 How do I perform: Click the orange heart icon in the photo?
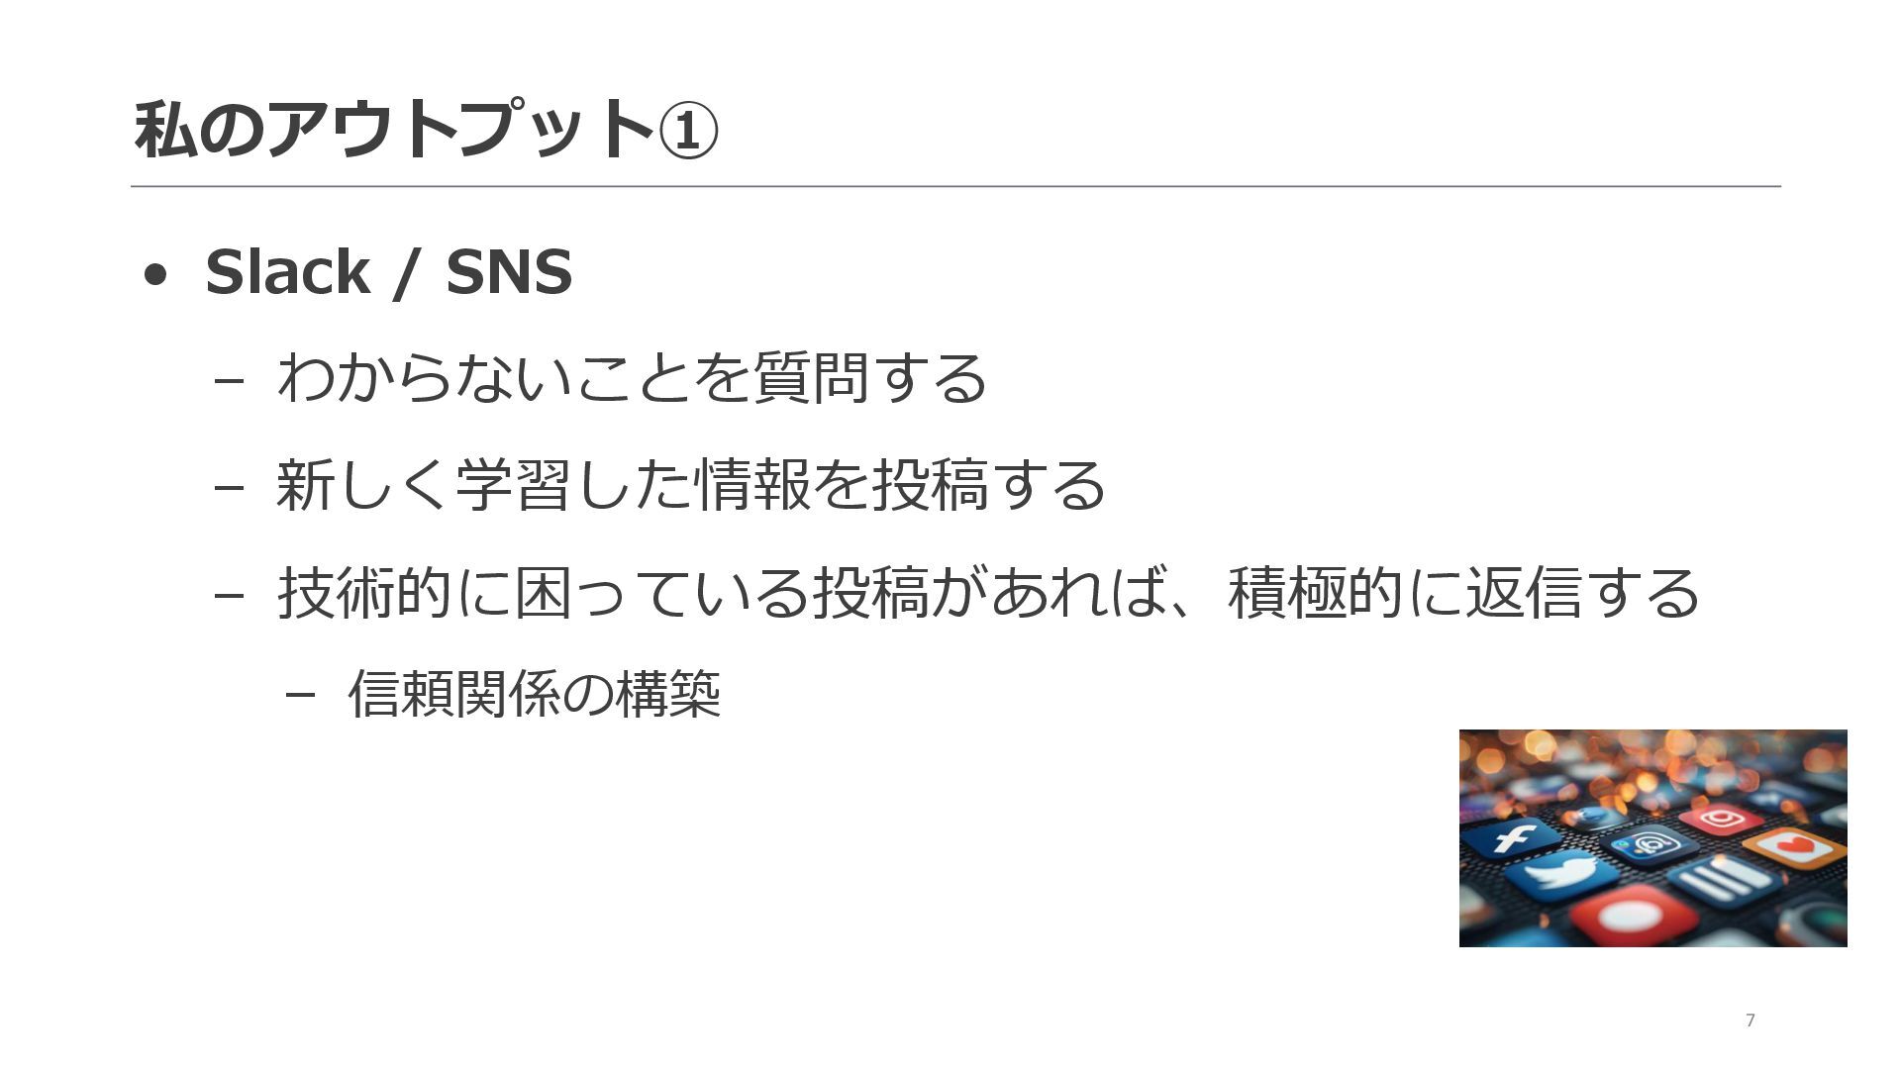(x=1794, y=847)
